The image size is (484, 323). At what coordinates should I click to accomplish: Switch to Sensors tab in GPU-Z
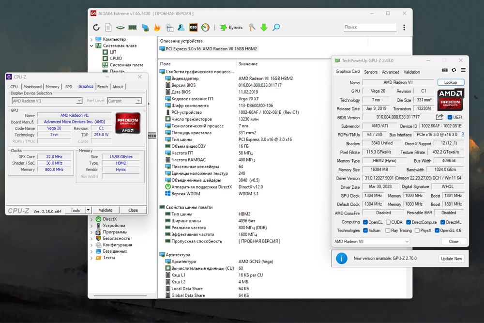(370, 72)
